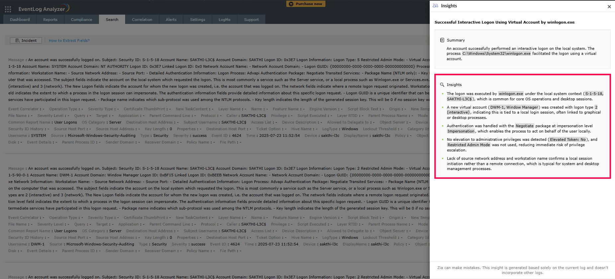Click the Summary heading in the Insights panel

[x=456, y=40]
